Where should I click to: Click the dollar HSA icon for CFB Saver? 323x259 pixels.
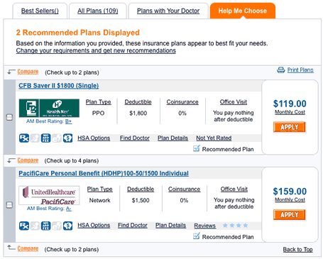tap(67, 138)
